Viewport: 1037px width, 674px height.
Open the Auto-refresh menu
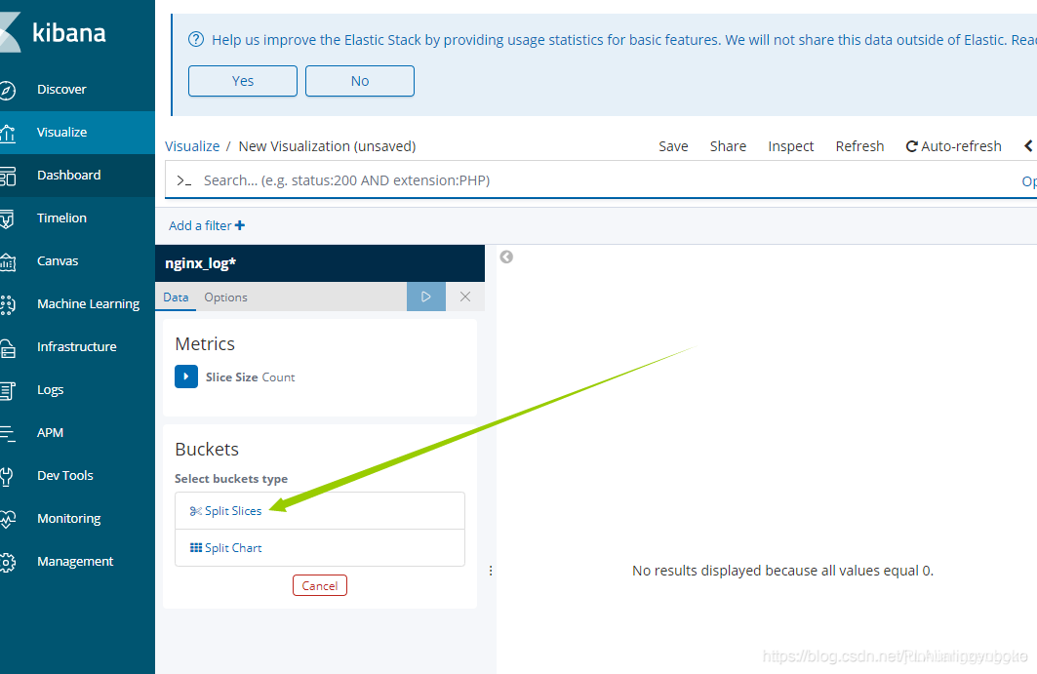pyautogui.click(x=954, y=146)
